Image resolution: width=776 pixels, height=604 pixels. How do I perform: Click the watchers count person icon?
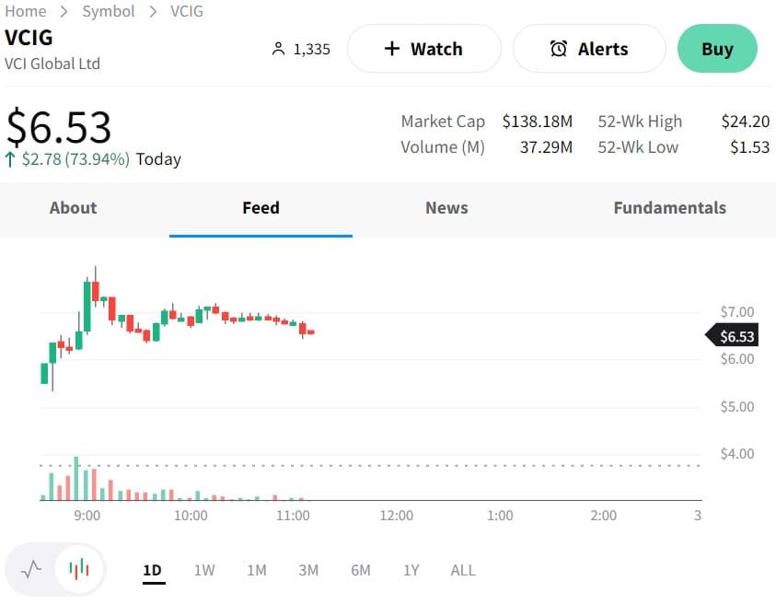[279, 49]
